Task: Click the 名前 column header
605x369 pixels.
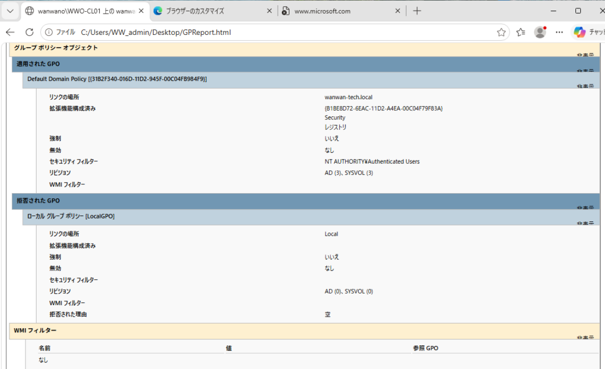Action: pos(44,348)
